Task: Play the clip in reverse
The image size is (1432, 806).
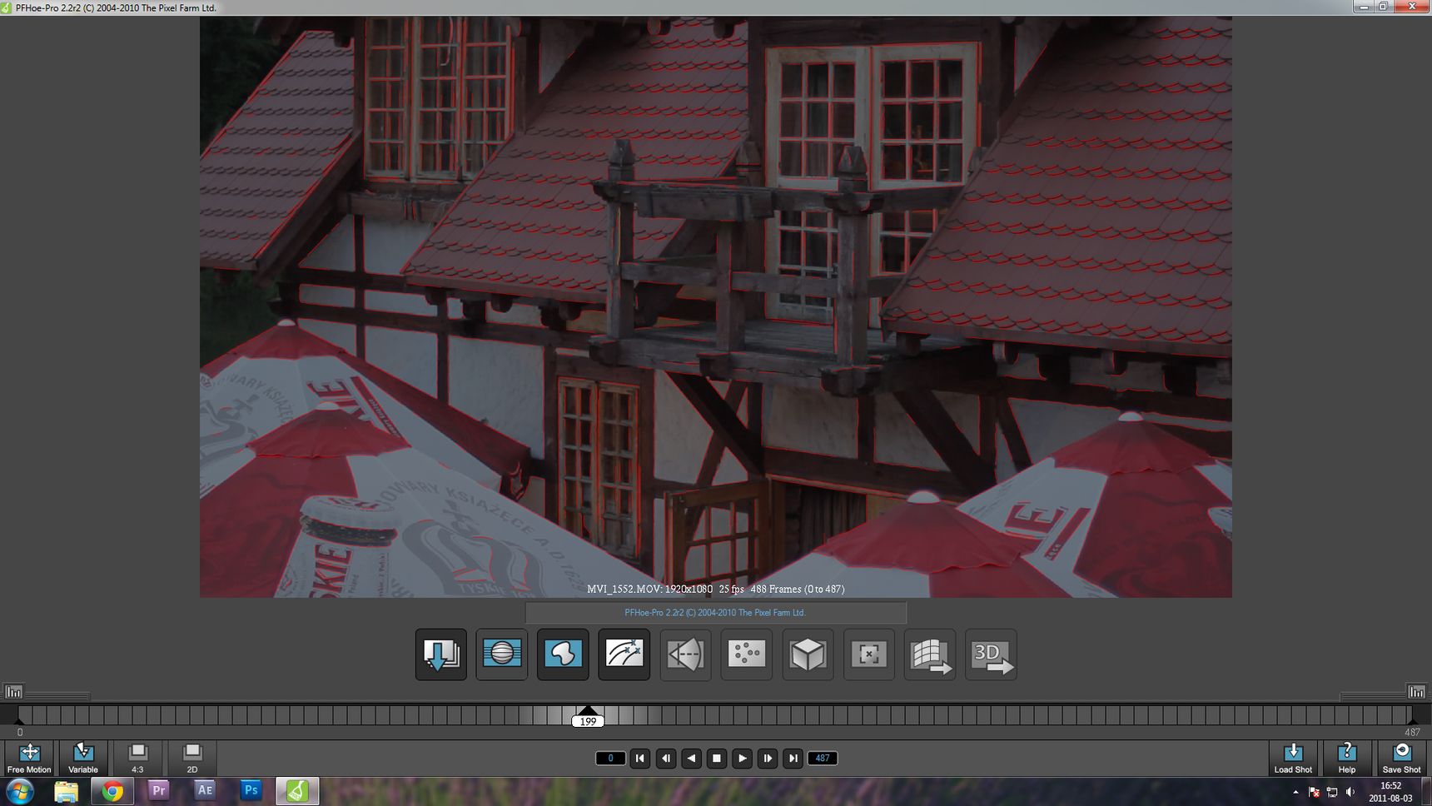Action: click(x=691, y=759)
